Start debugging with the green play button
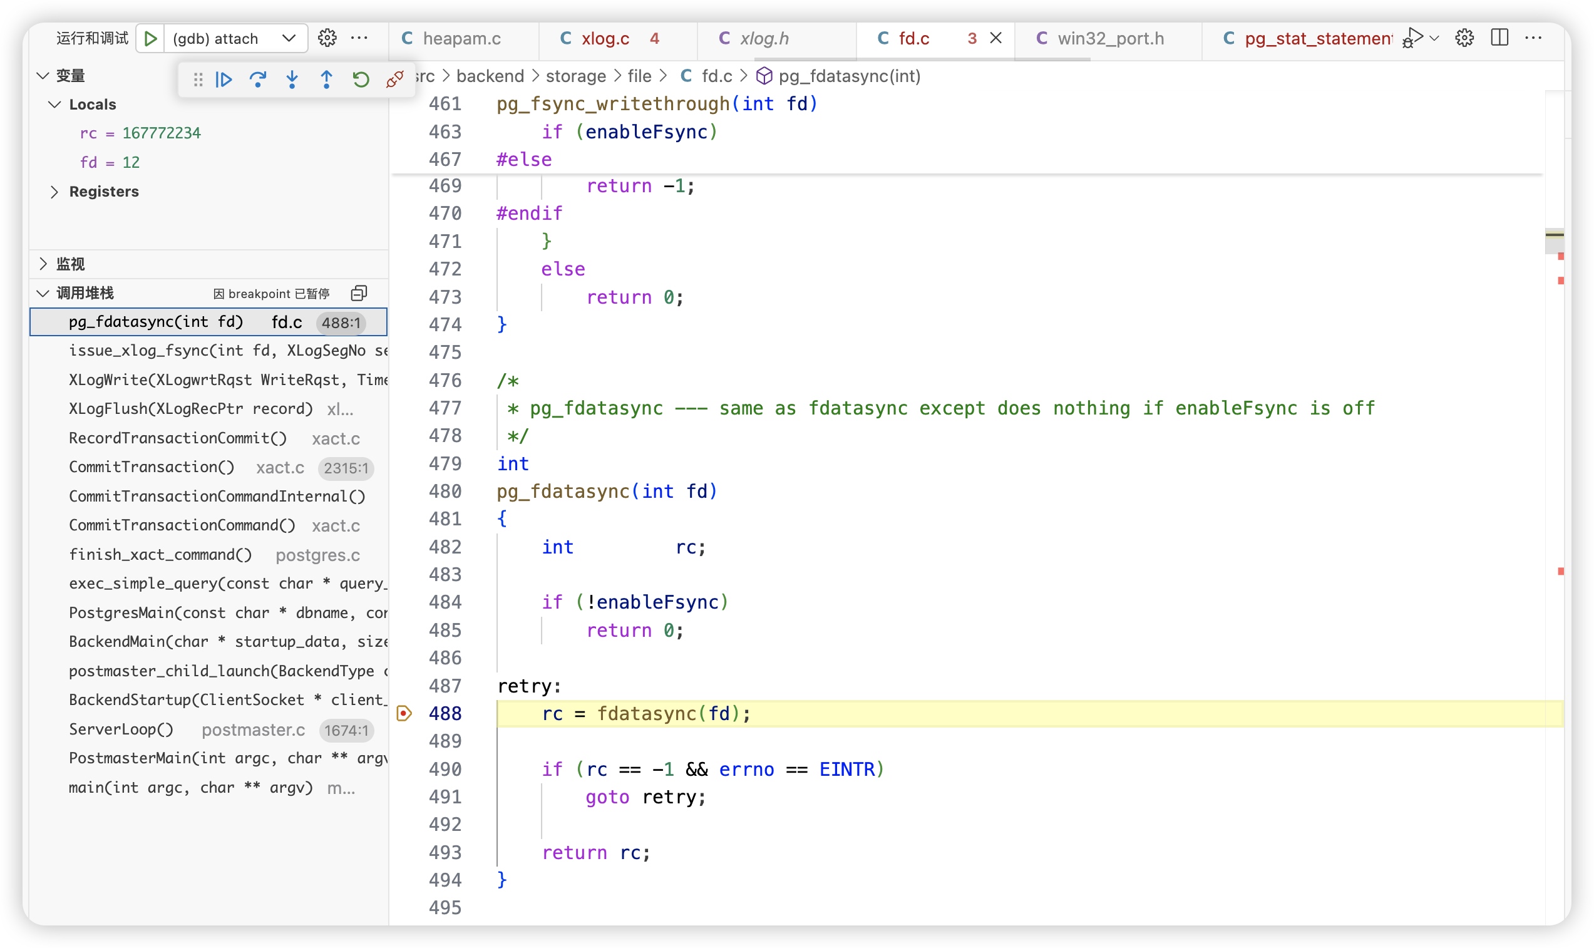 [x=151, y=38]
